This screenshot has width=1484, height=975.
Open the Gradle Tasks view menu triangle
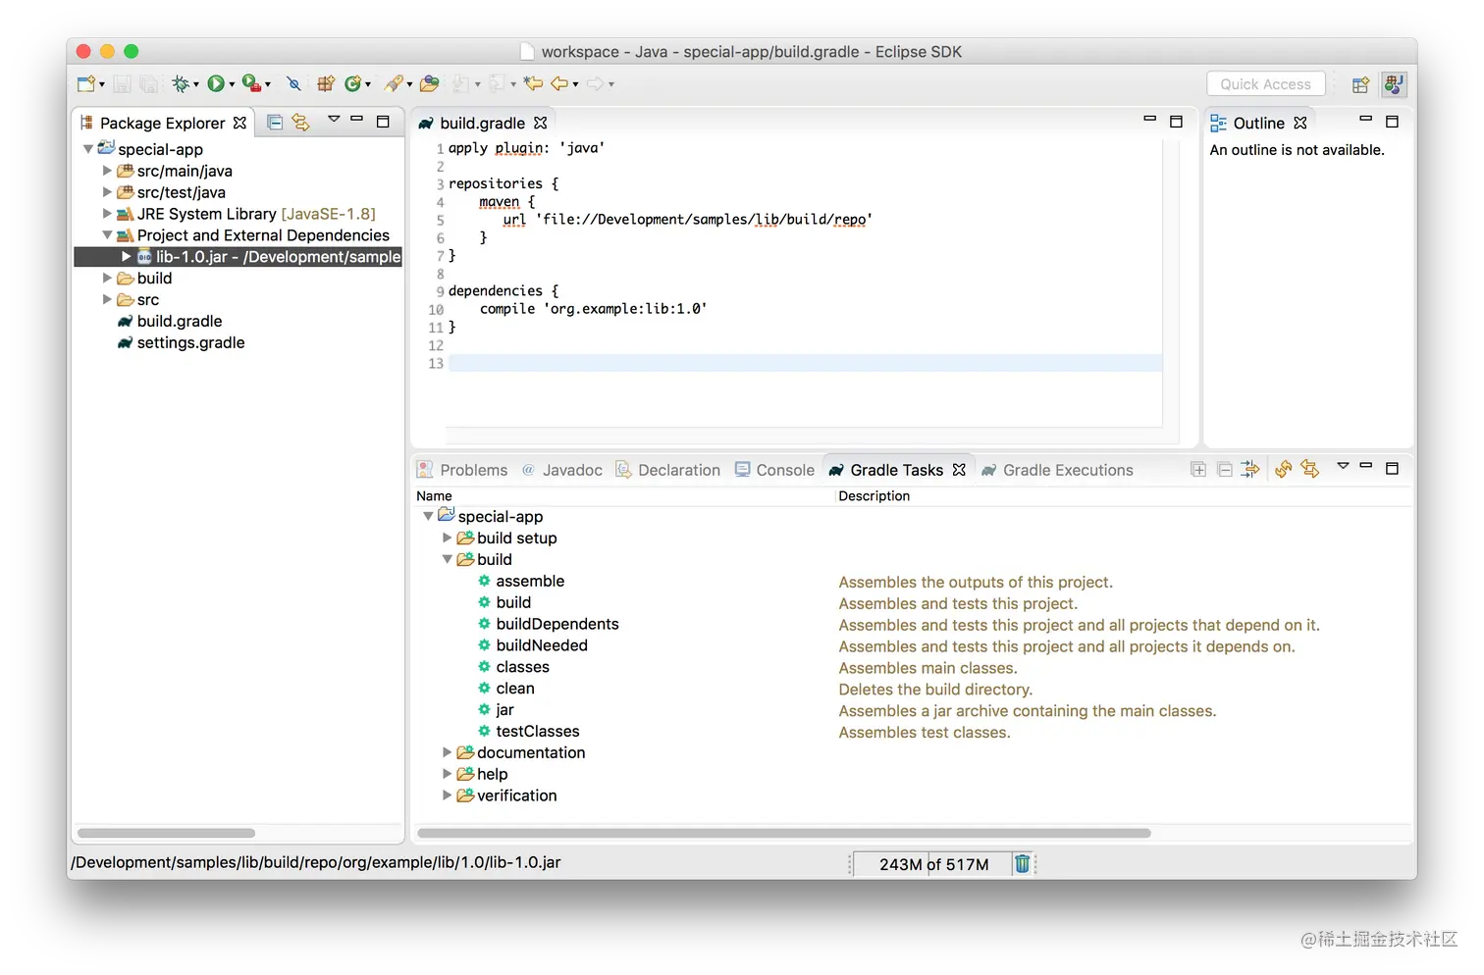click(x=1343, y=466)
